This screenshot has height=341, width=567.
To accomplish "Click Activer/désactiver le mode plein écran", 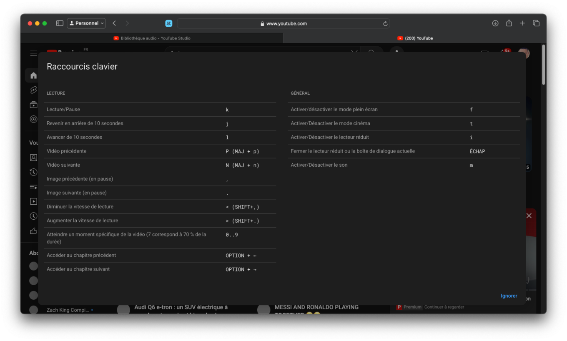I will pos(404,110).
